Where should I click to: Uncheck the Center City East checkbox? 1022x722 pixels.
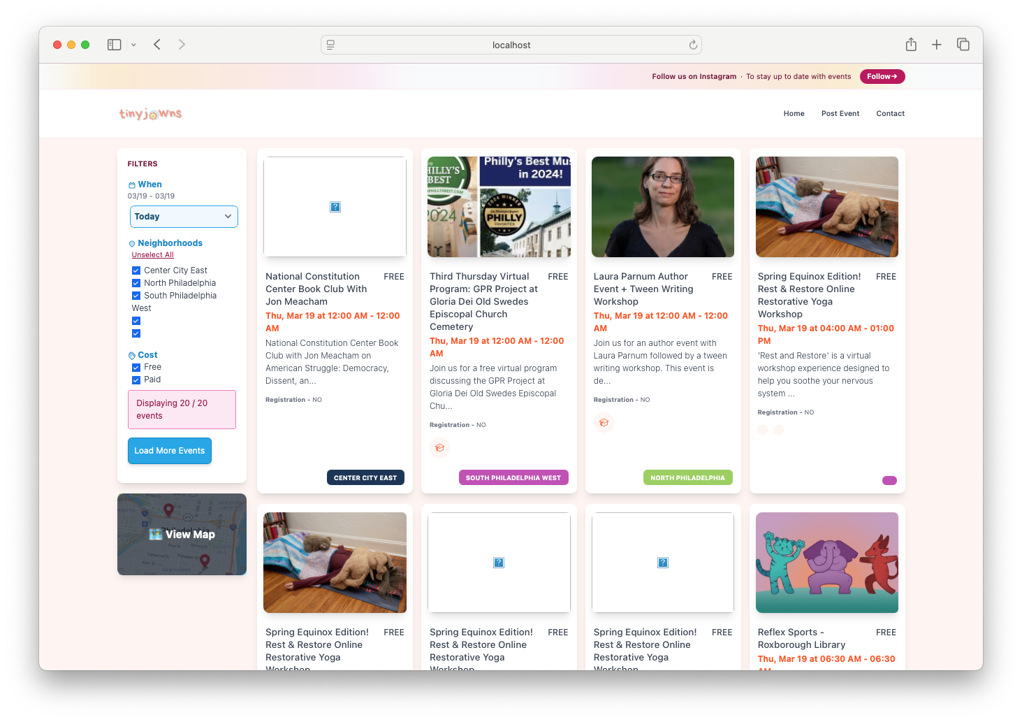136,270
